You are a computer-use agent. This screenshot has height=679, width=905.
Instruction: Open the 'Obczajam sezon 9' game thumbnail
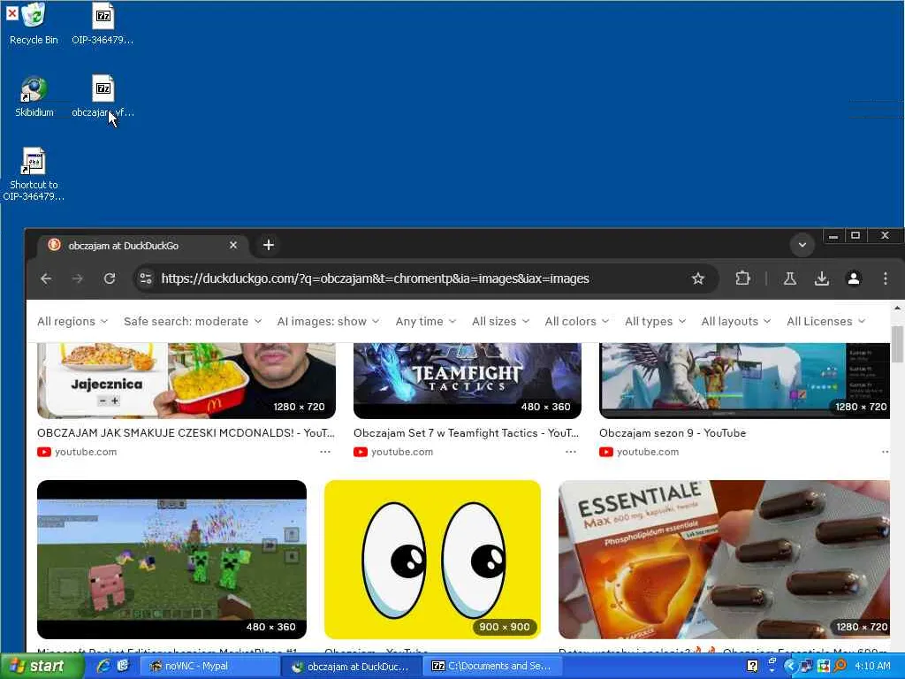[744, 381]
